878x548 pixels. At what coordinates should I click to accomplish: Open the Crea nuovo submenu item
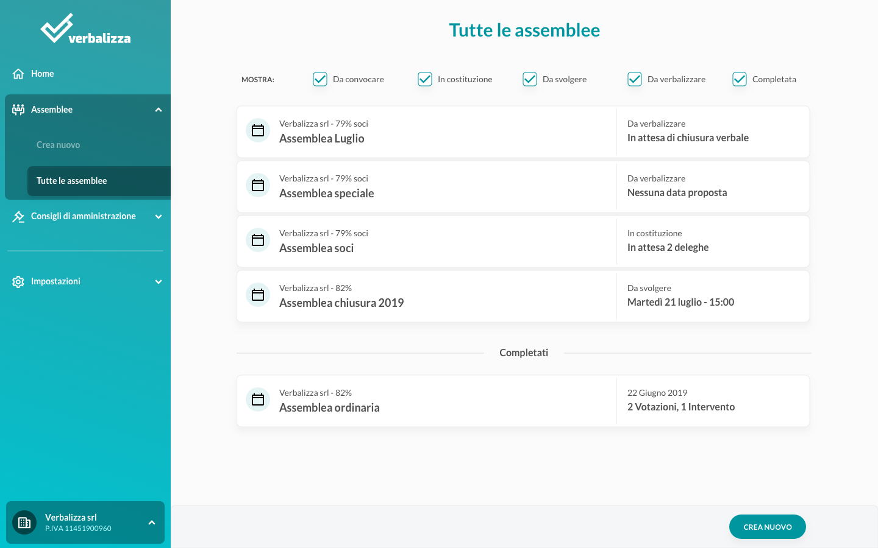(x=59, y=145)
